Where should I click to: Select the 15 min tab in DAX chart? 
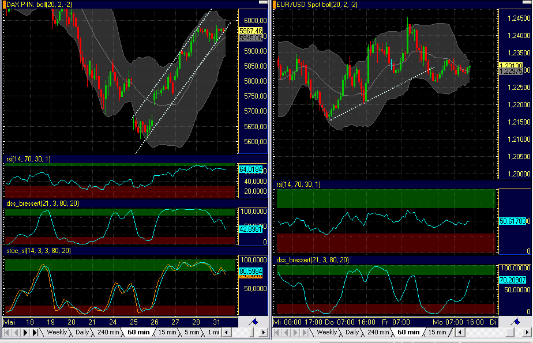pyautogui.click(x=167, y=332)
